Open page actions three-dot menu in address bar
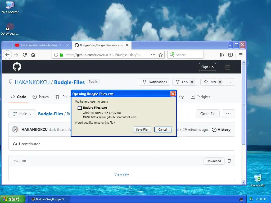Screen dimensions: 271x203 click(x=153, y=55)
